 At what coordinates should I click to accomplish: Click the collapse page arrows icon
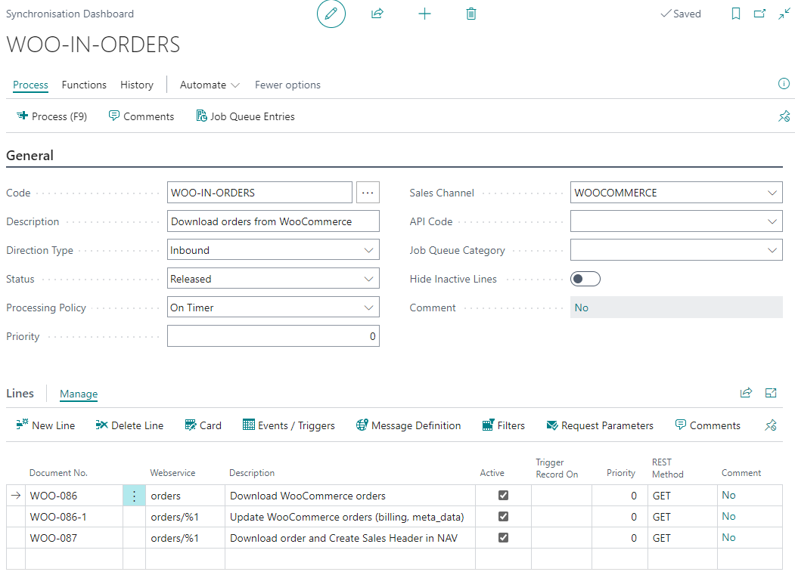pos(784,14)
